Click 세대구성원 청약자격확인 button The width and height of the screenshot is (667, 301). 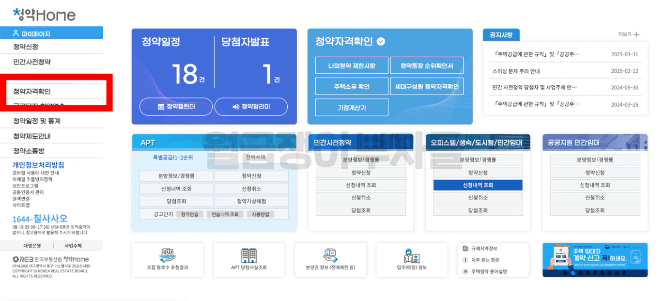(x=427, y=86)
